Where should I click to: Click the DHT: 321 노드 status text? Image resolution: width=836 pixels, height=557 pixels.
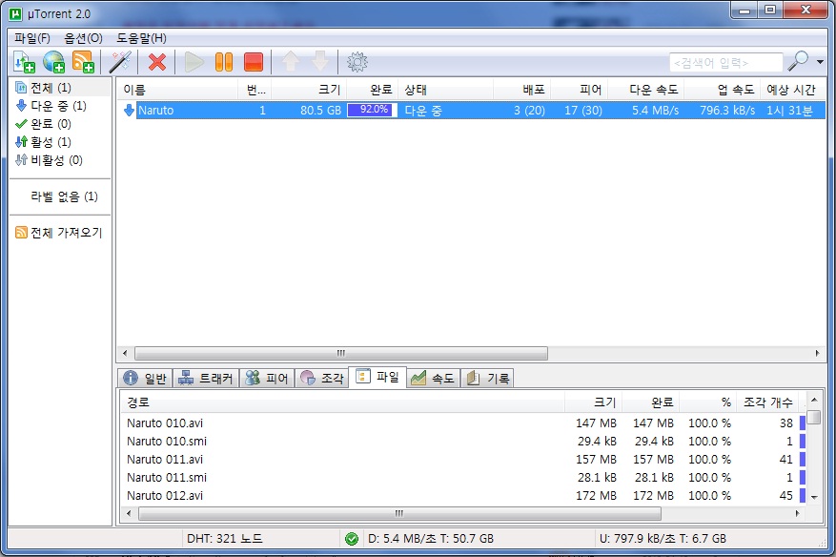click(x=224, y=539)
